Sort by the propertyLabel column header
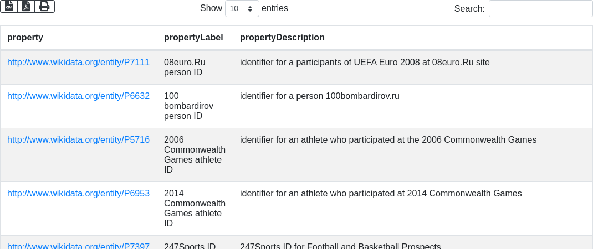 (193, 38)
